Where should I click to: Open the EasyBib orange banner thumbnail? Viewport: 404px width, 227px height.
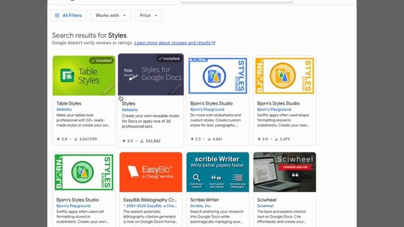(x=151, y=172)
